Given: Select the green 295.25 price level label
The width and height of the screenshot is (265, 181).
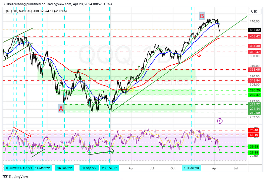Looking at the screenshot, I should [x=255, y=90].
